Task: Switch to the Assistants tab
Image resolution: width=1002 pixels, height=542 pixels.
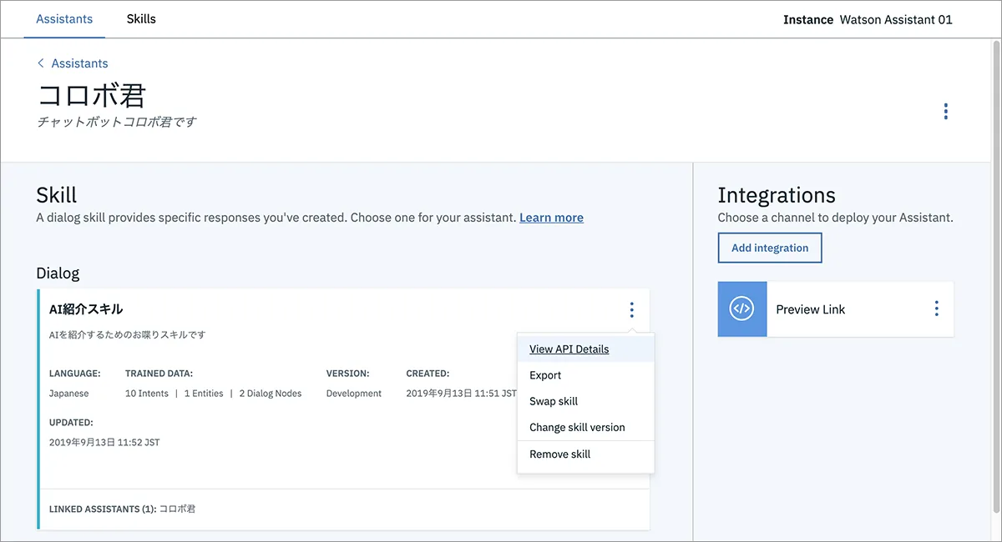Action: [x=64, y=18]
